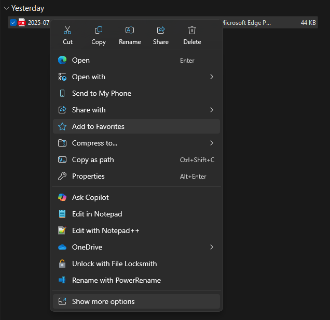Select Ask Copilot menu entry
The height and width of the screenshot is (320, 330).
click(136, 197)
